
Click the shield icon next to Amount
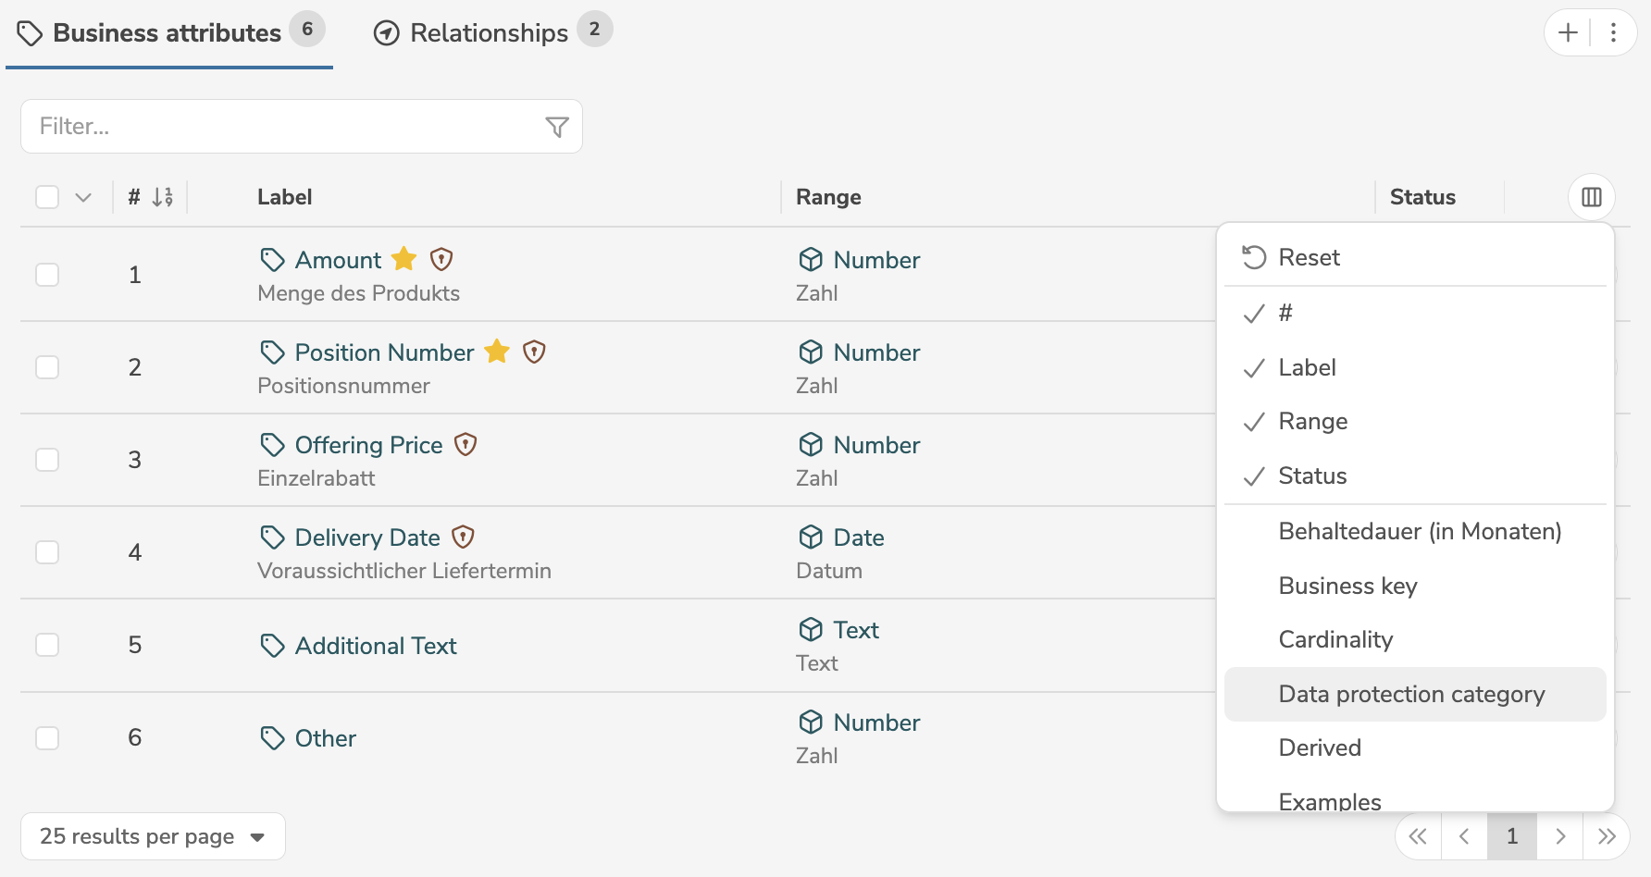pos(441,260)
